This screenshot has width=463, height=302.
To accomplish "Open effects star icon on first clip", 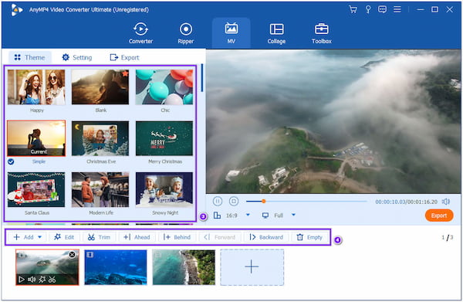I will (42, 279).
